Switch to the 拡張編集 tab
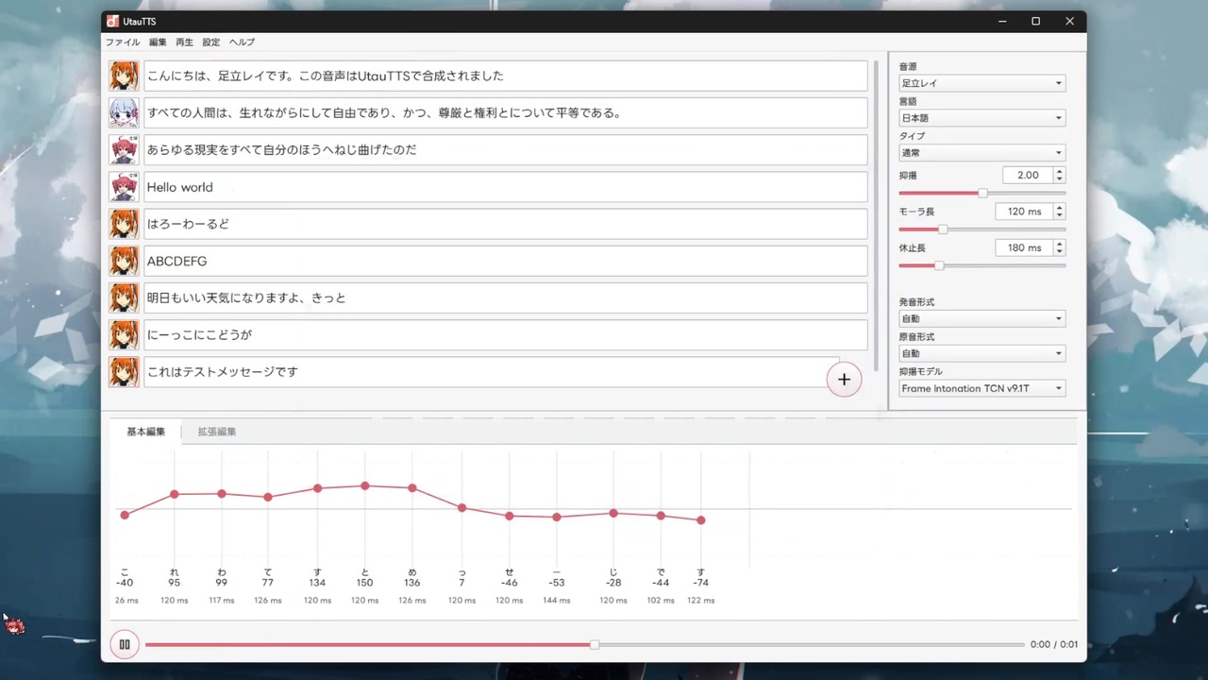The height and width of the screenshot is (680, 1208). [217, 432]
